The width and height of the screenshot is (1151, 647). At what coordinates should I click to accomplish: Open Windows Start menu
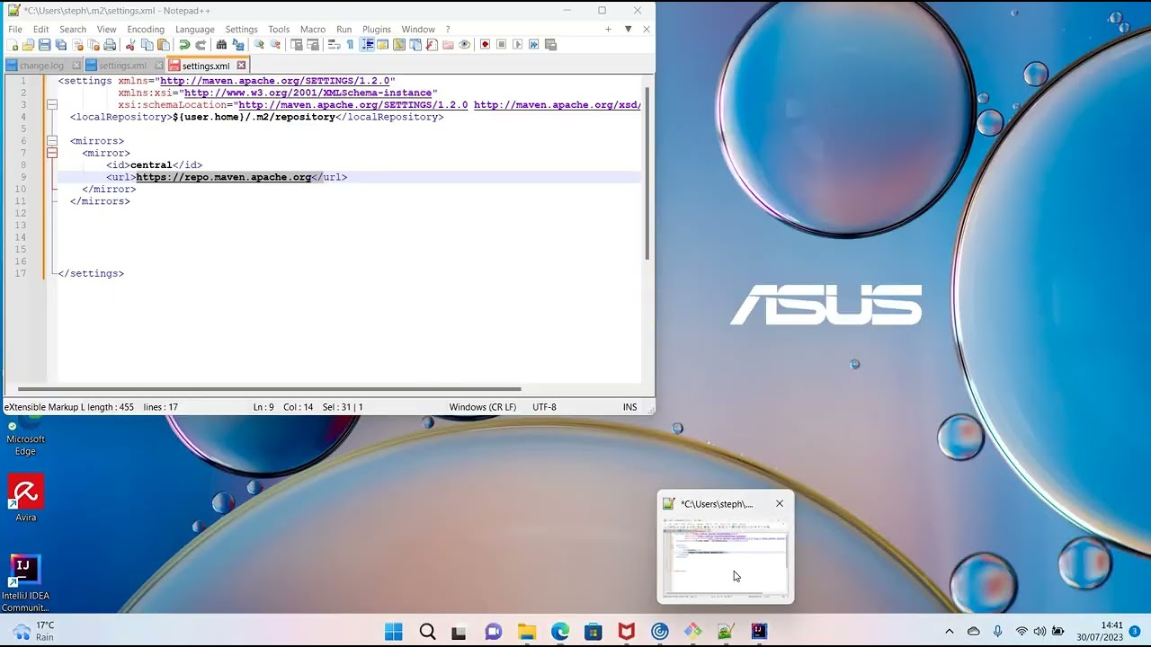tap(394, 632)
